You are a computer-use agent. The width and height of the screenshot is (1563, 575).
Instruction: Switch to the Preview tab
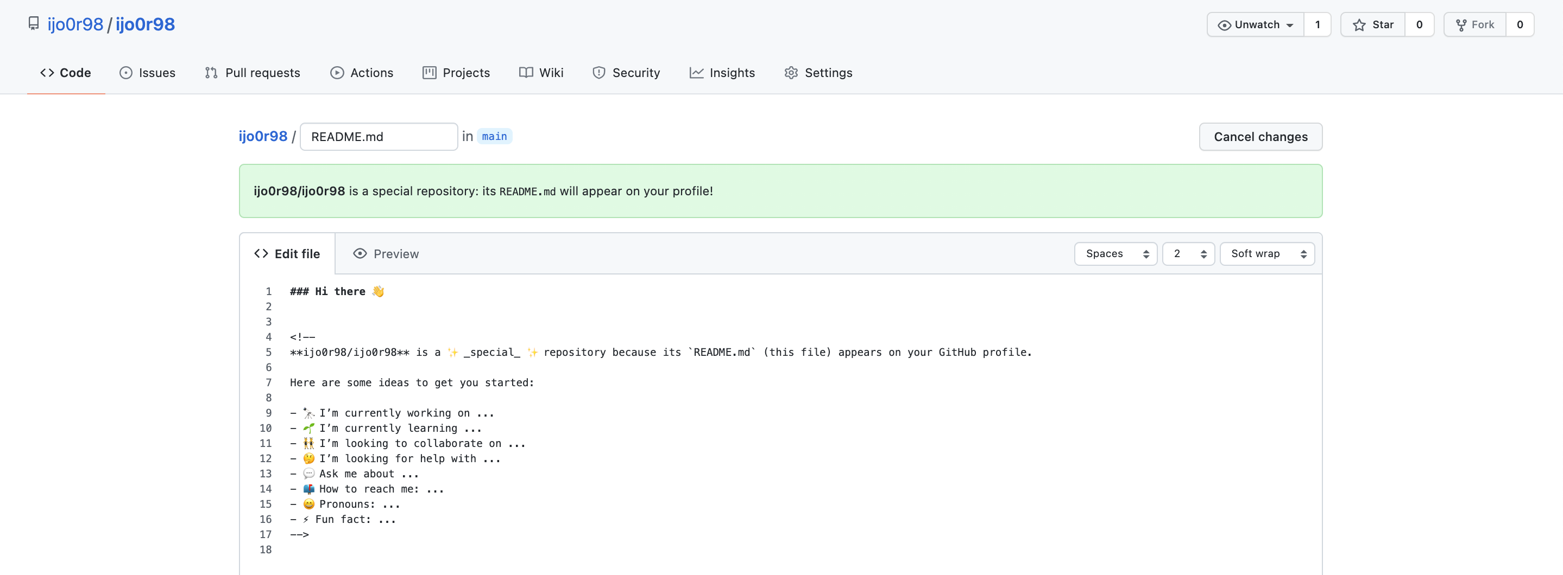(x=386, y=254)
